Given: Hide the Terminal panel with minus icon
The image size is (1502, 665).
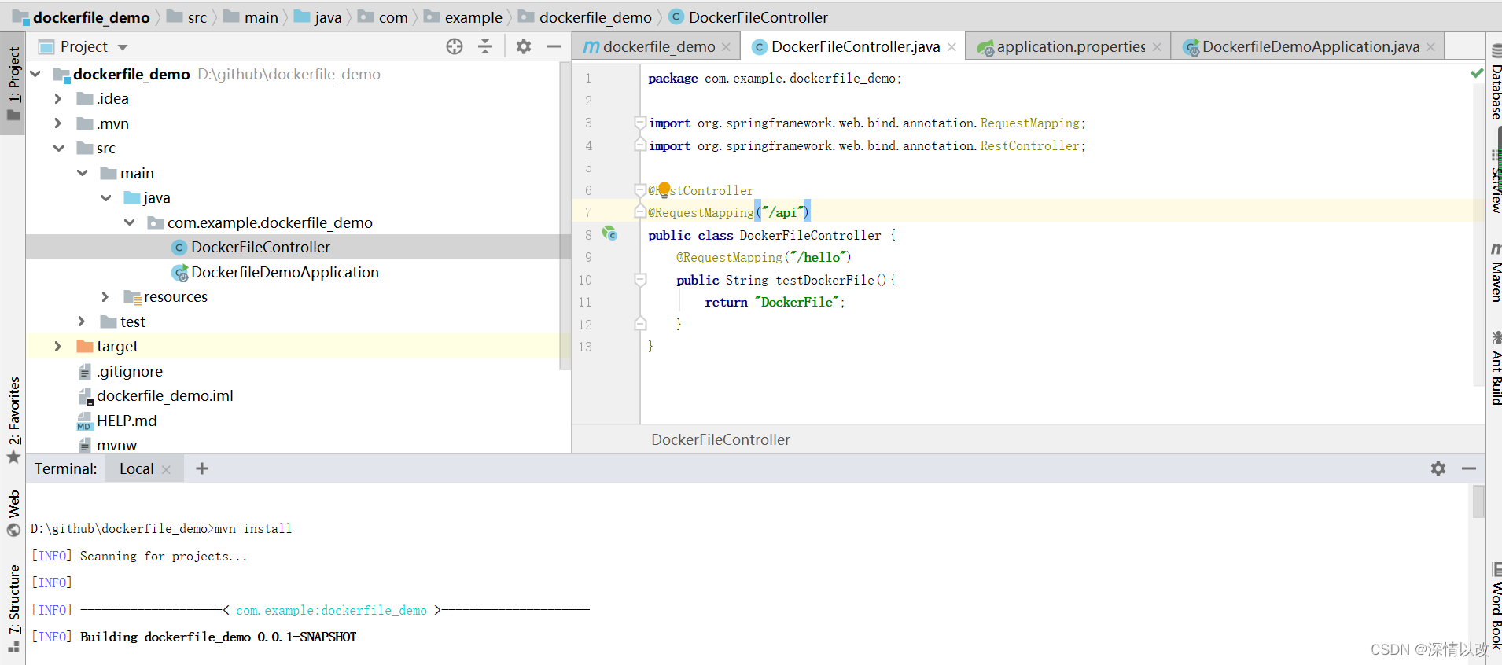Looking at the screenshot, I should coord(1469,468).
